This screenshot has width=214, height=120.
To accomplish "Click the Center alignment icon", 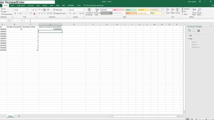I will tap(42, 13).
